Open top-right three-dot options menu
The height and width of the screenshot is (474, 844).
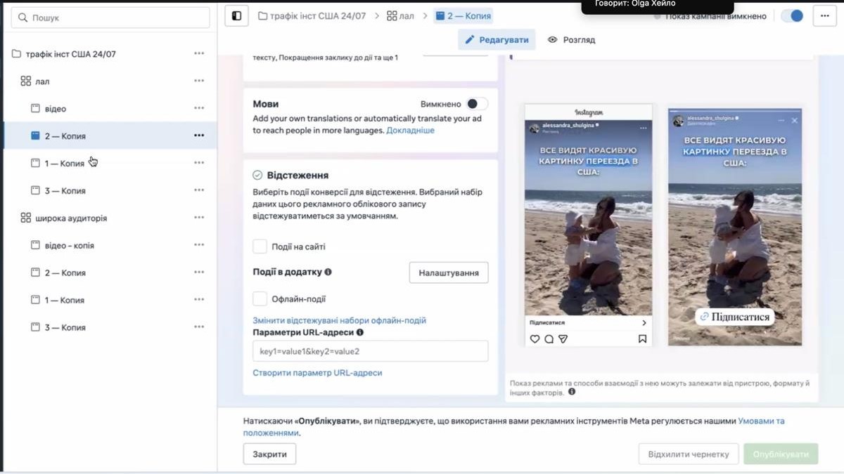pos(824,15)
